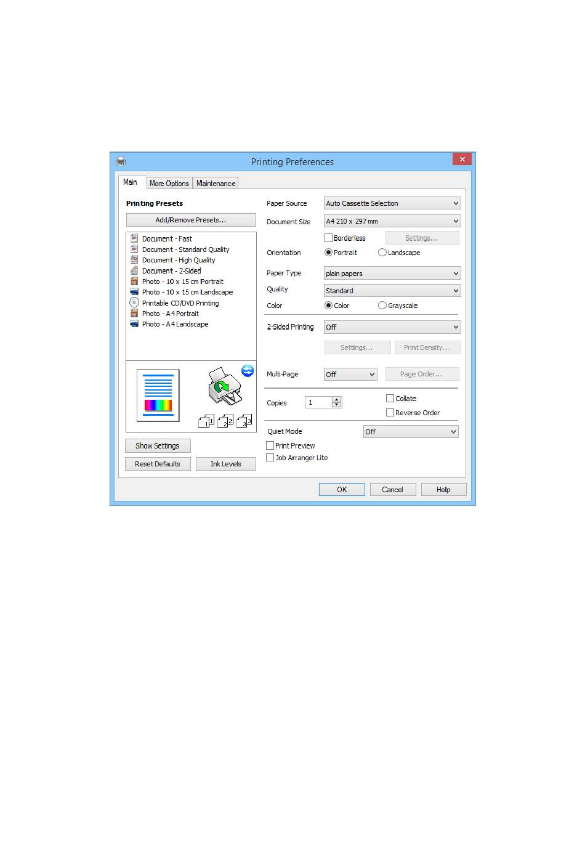The image size is (585, 844).
Task: Open the Quality dropdown
Action: tap(392, 291)
